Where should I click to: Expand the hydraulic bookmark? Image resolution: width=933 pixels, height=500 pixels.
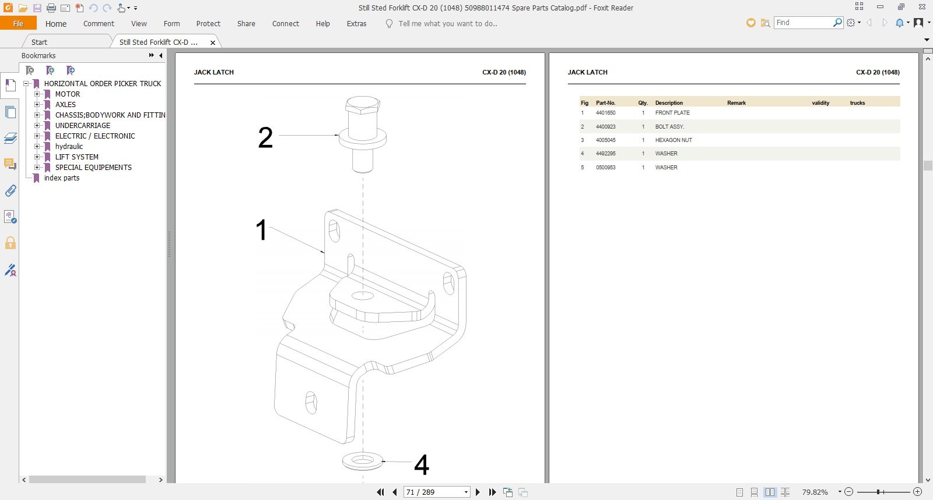click(37, 146)
